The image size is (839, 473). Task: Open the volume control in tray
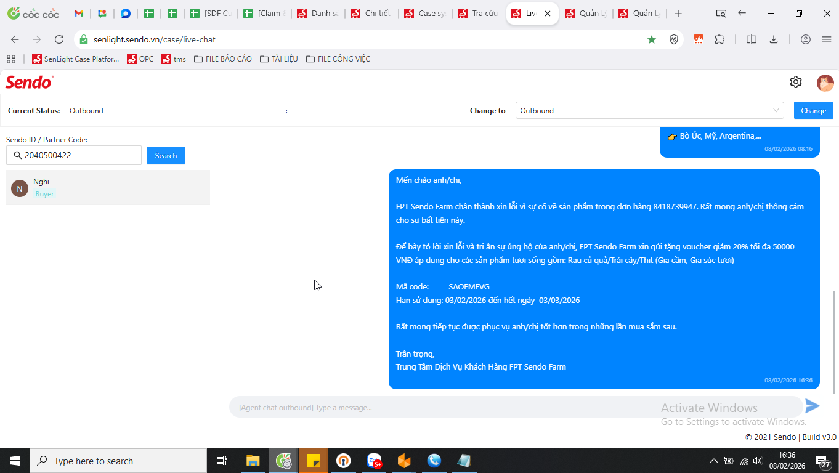pyautogui.click(x=758, y=461)
